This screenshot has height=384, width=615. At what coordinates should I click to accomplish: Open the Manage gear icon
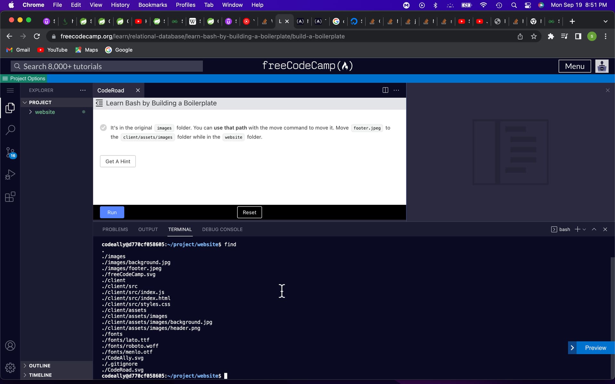click(10, 368)
